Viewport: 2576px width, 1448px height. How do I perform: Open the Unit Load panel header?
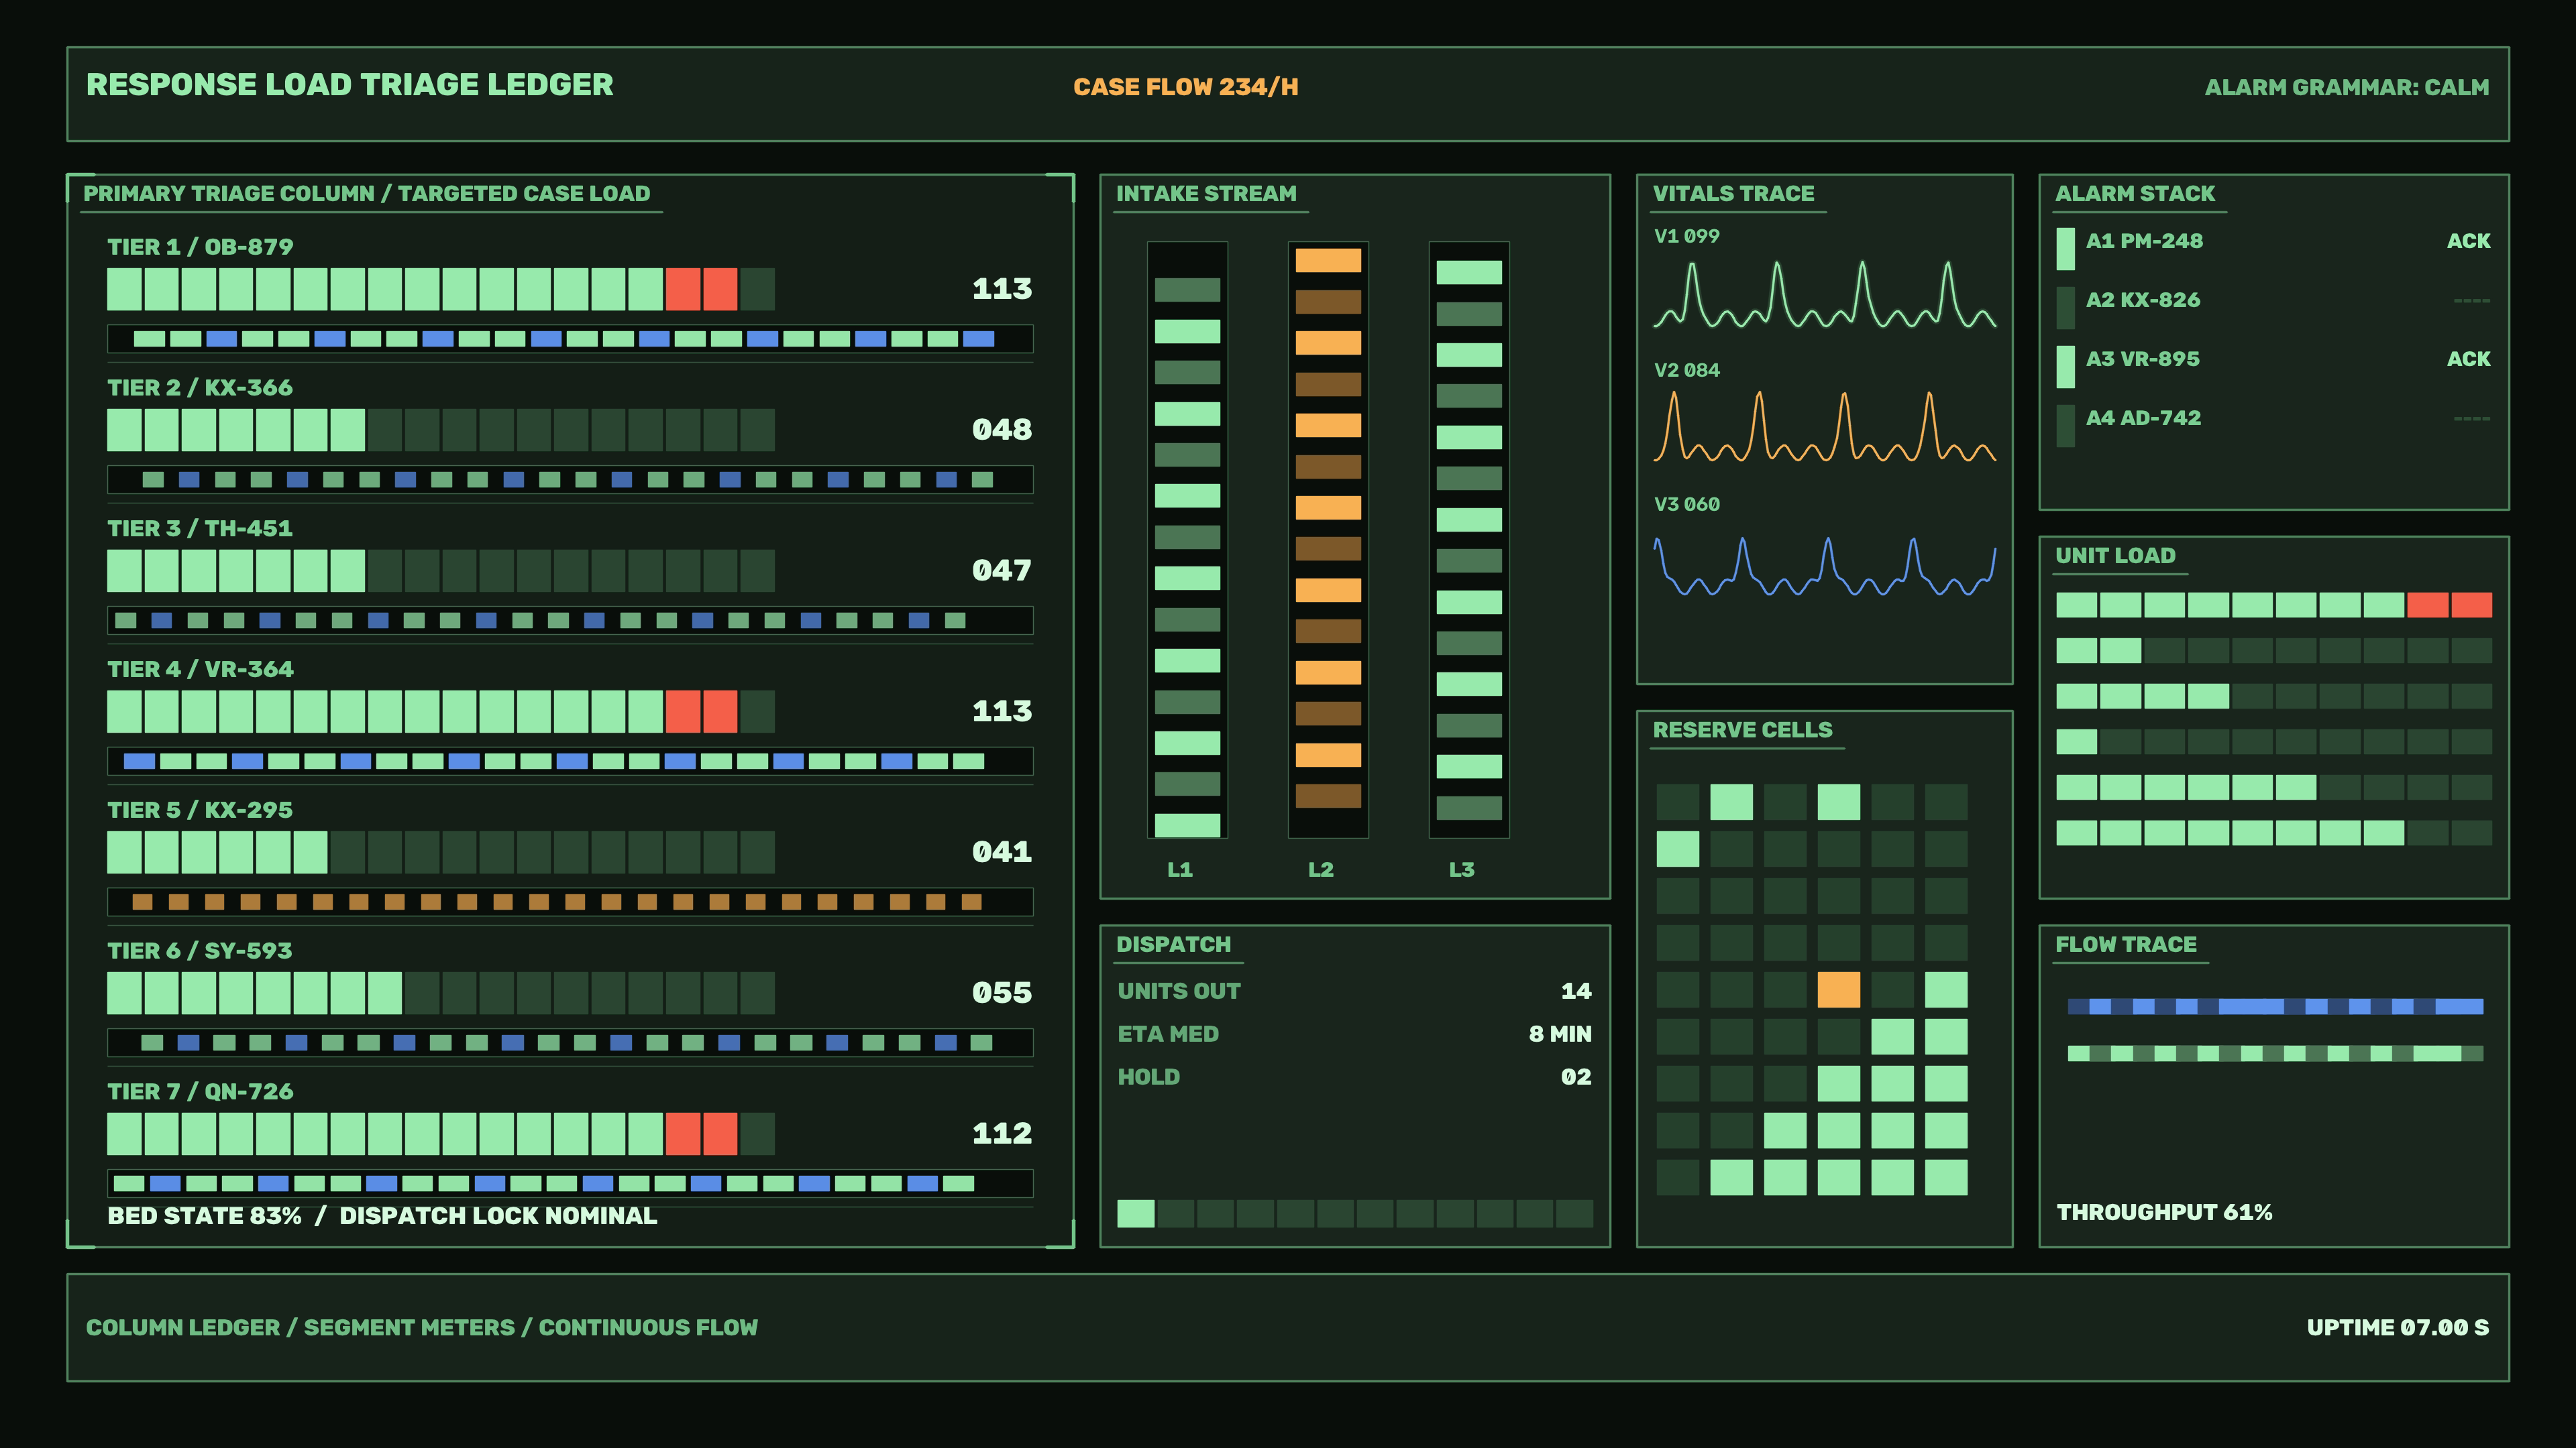click(x=2115, y=556)
